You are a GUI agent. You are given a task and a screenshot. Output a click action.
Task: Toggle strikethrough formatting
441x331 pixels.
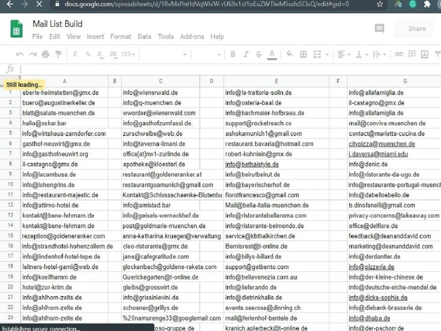tap(258, 54)
